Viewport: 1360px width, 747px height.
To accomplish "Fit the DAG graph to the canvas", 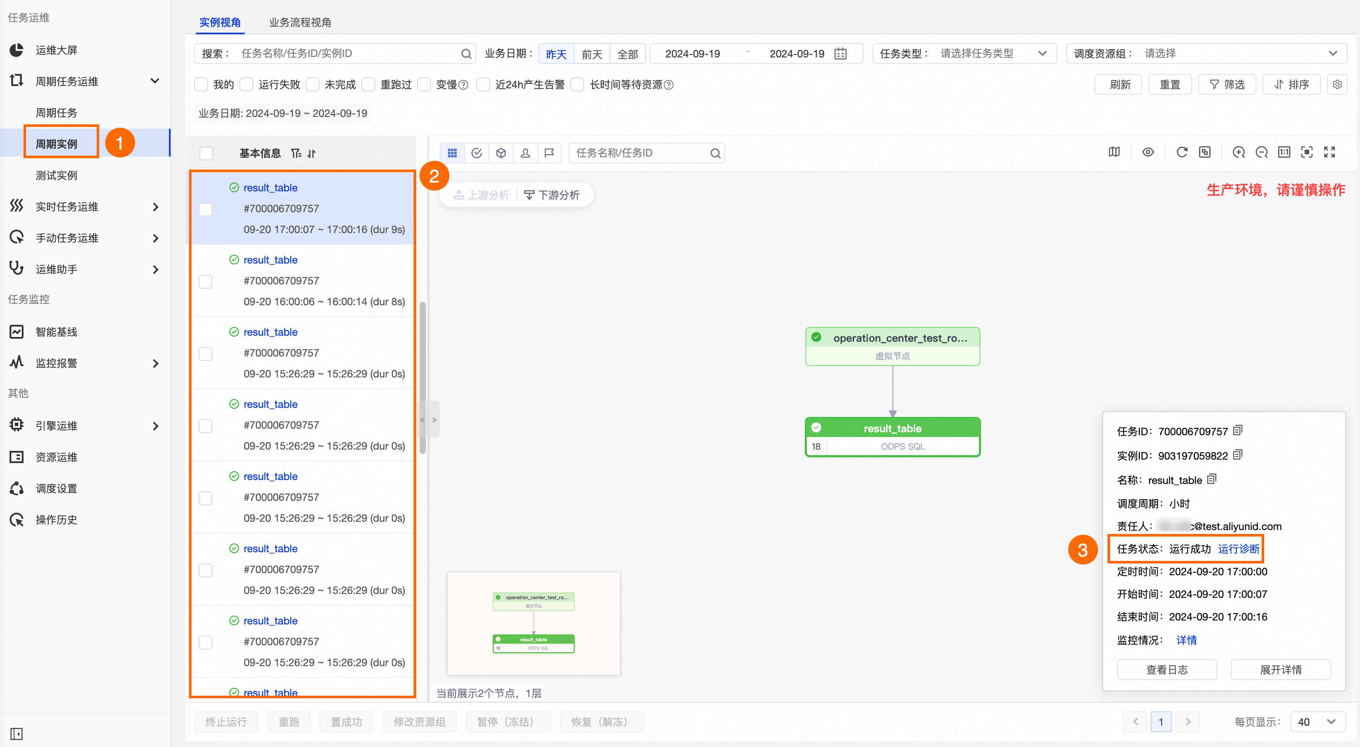I will click(1307, 152).
